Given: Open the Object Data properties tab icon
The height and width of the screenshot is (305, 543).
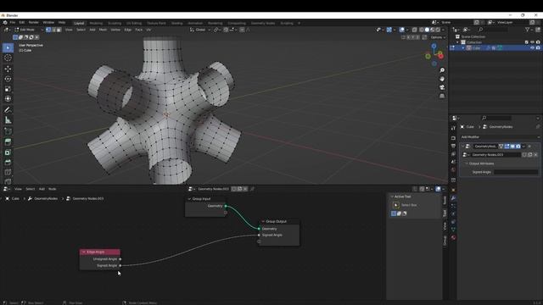Looking at the screenshot, I should 453,230.
